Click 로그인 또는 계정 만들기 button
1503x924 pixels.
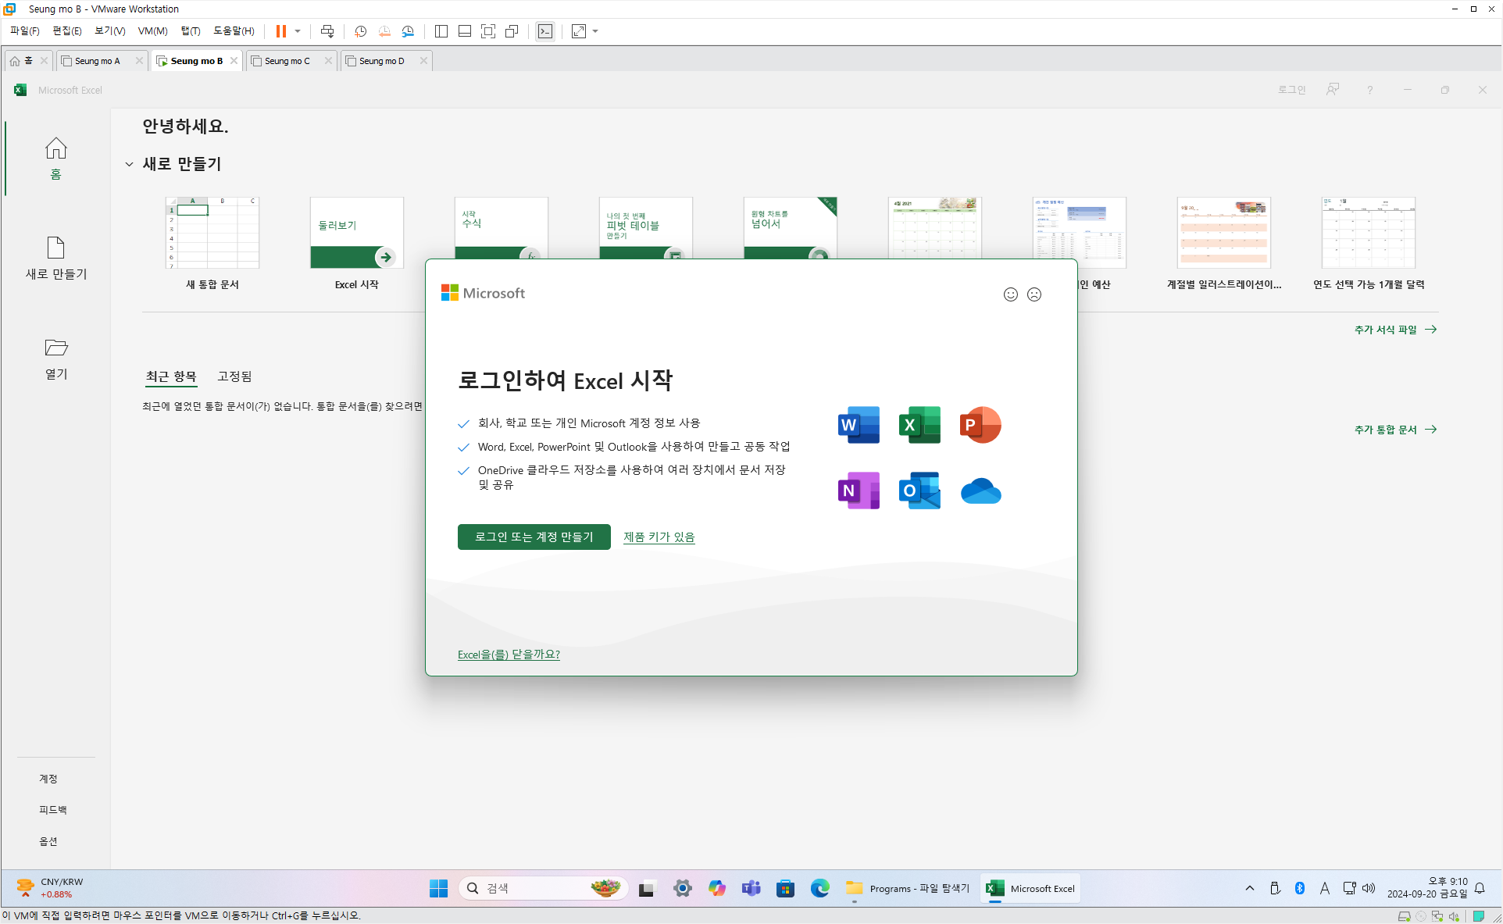534,537
